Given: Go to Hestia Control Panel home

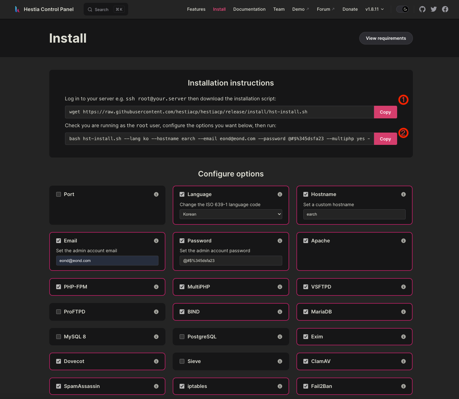Looking at the screenshot, I should (44, 9).
